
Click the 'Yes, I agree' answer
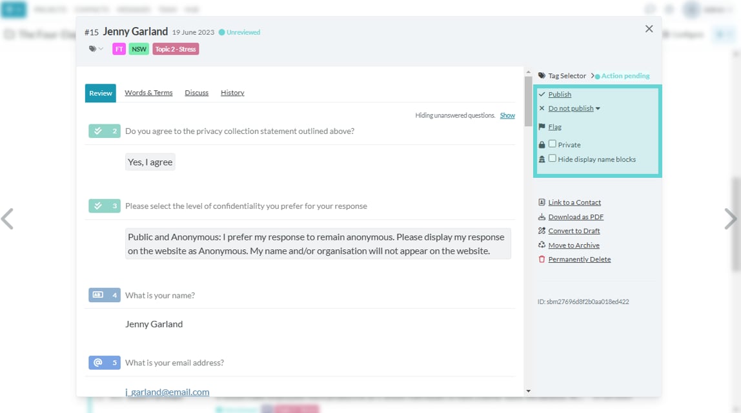click(150, 162)
